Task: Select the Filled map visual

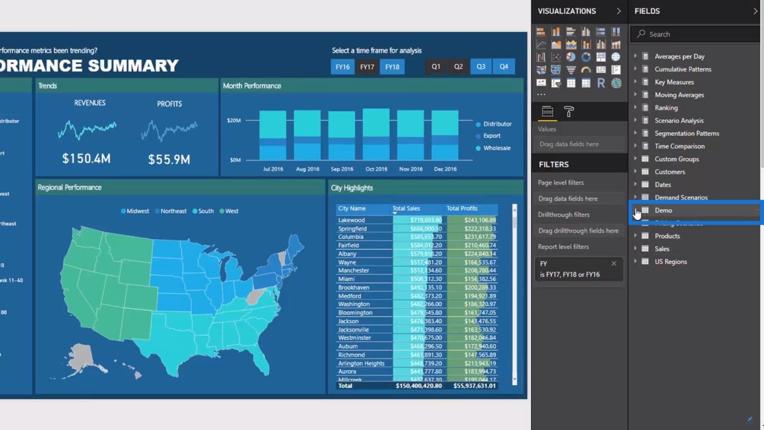Action: tap(541, 70)
